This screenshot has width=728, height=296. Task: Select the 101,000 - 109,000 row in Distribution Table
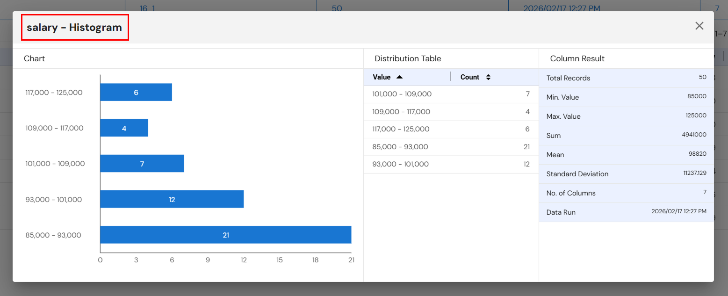click(451, 94)
